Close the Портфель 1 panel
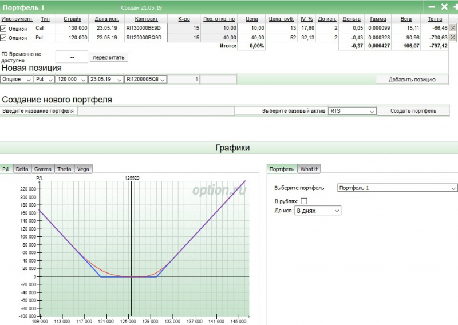 [x=444, y=7]
